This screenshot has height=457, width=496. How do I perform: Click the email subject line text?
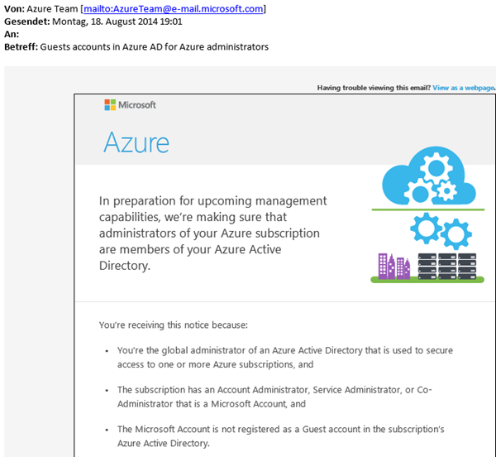154,47
